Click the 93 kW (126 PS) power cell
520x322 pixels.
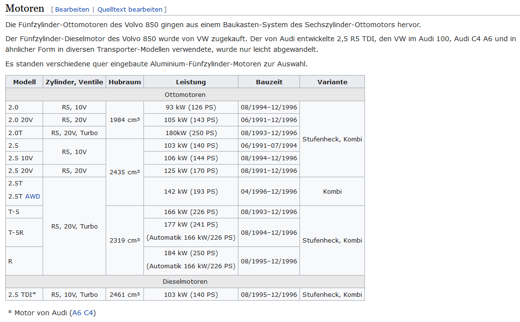[191, 107]
